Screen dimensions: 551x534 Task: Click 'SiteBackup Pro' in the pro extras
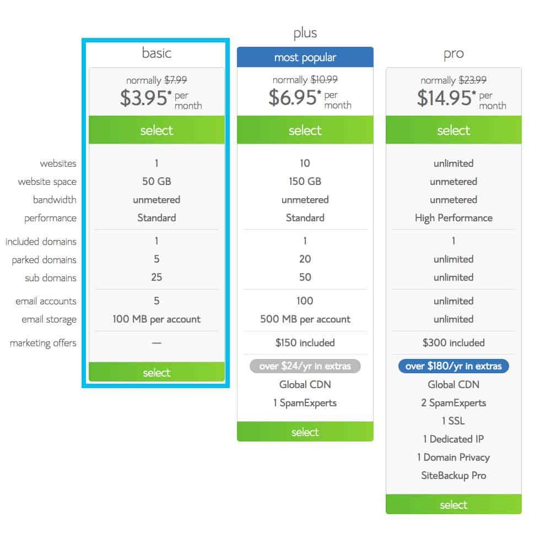453,475
